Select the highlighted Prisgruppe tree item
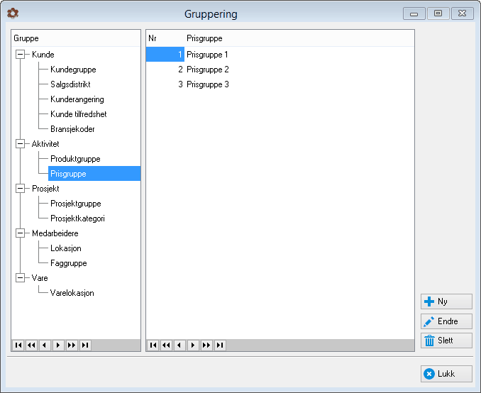This screenshot has width=481, height=393. click(x=94, y=174)
